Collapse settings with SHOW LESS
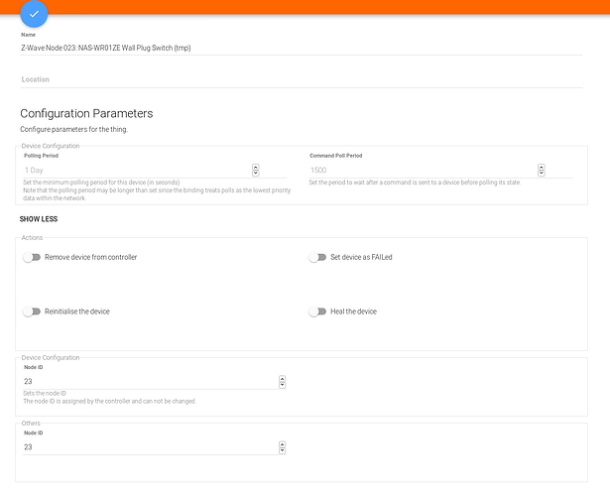Screen dimensions: 610x496 pyautogui.click(x=41, y=218)
